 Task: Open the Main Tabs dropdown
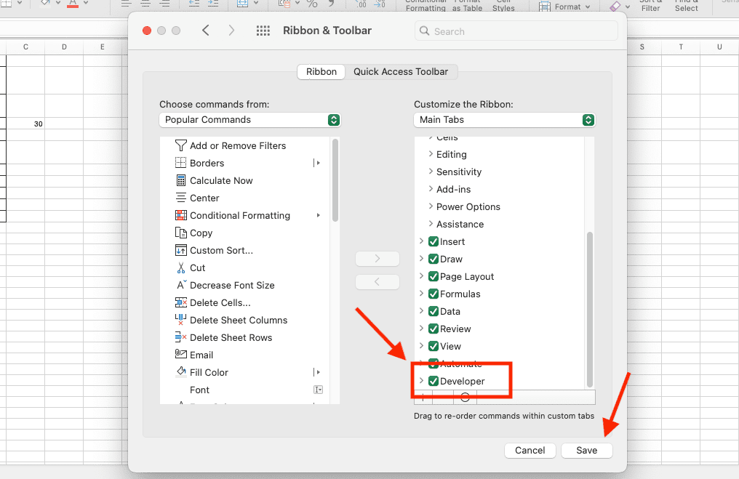click(504, 120)
